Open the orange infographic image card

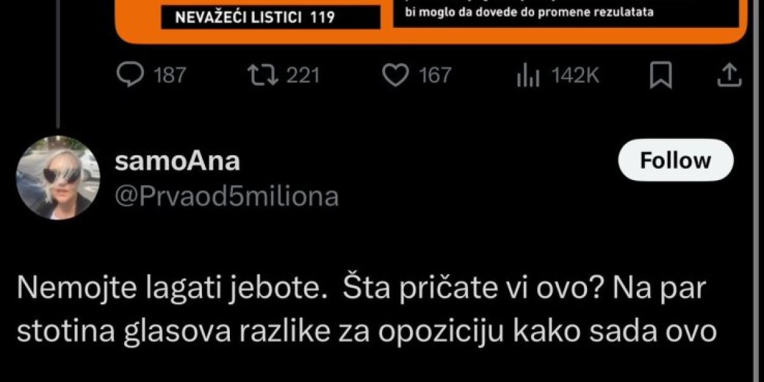click(430, 21)
